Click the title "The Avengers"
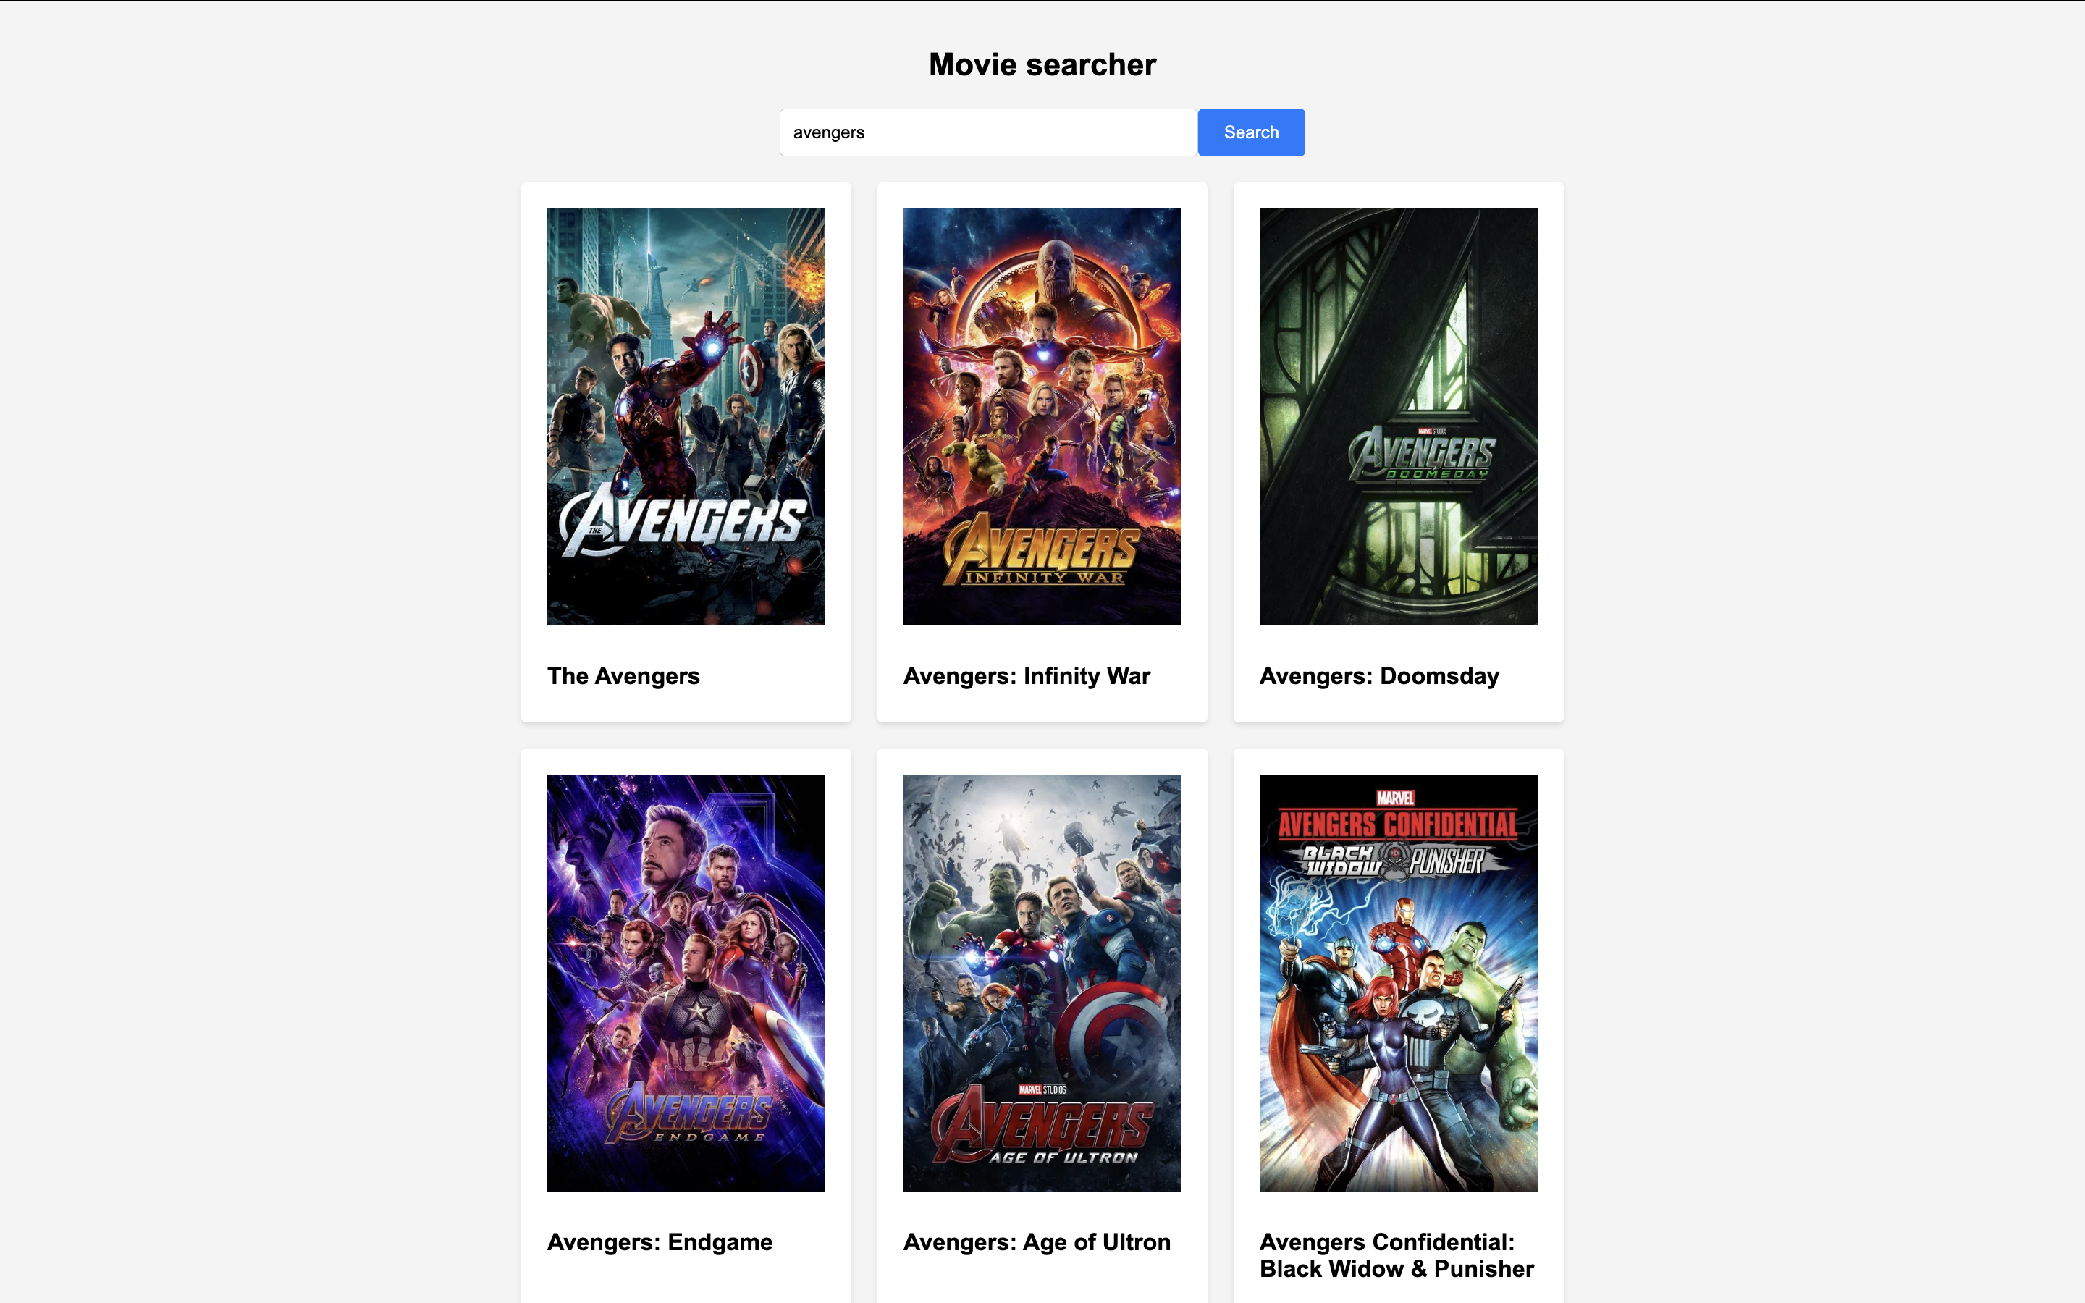Viewport: 2085px width, 1303px height. tap(624, 675)
